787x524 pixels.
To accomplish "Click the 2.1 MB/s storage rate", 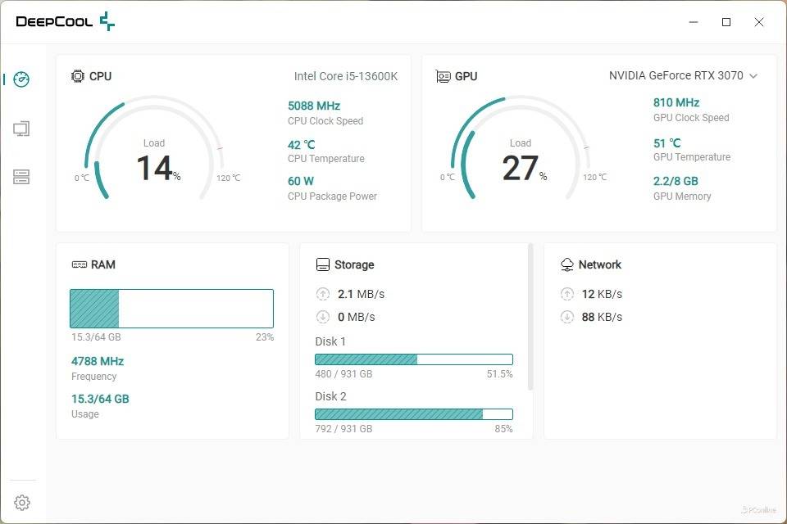I will 361,294.
